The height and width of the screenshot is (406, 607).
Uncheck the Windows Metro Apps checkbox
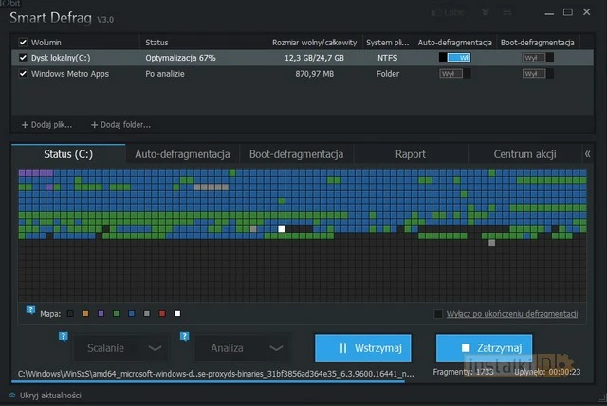tap(23, 74)
